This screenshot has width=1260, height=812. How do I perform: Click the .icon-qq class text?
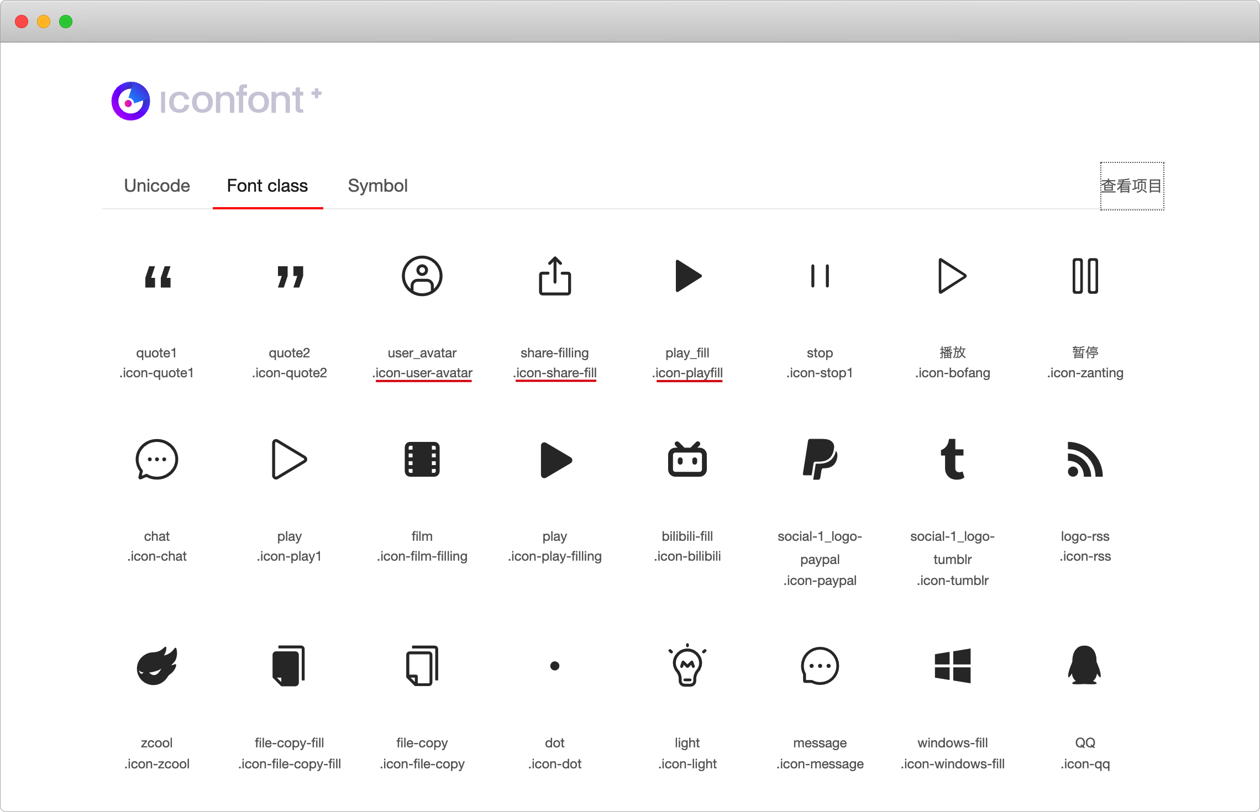[1085, 764]
